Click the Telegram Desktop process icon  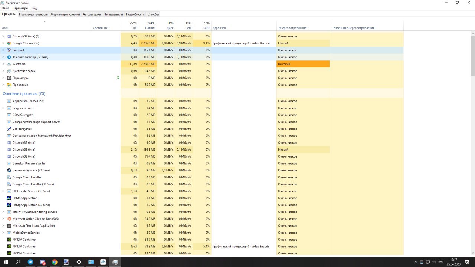tap(9, 57)
